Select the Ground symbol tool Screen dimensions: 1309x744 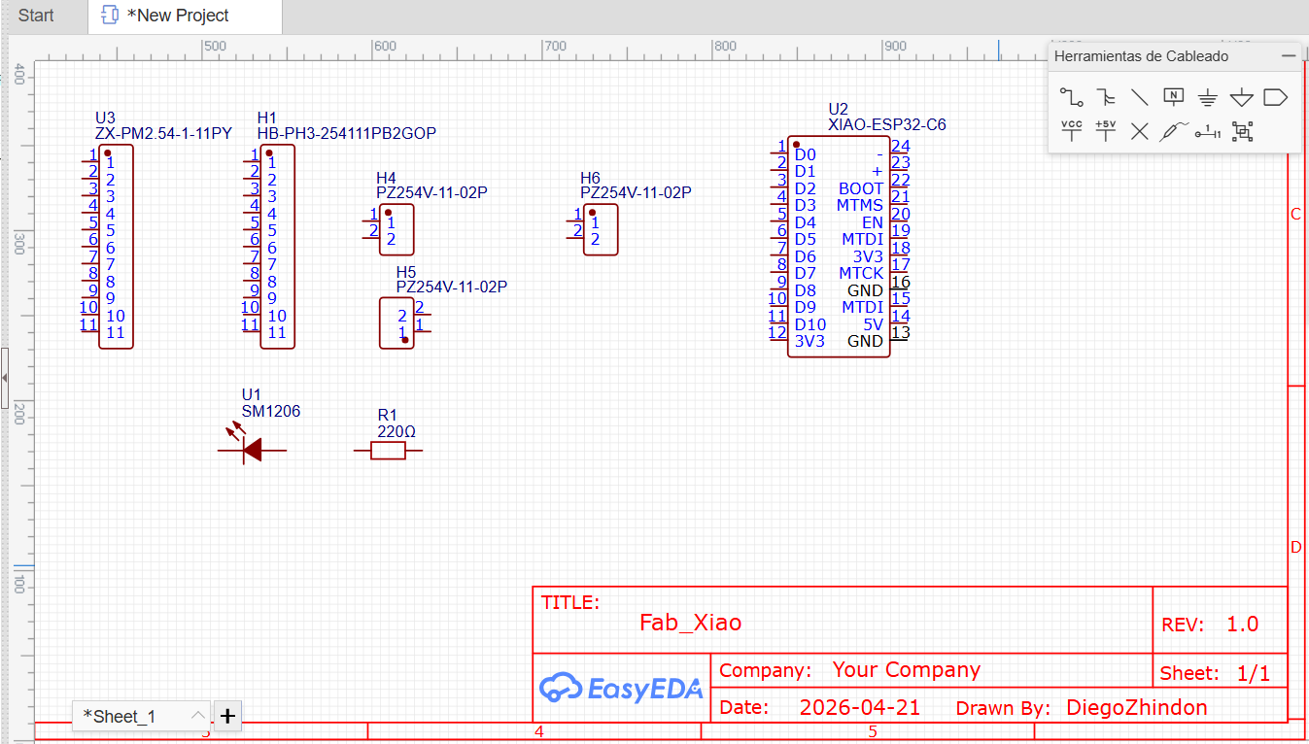pyautogui.click(x=1207, y=97)
